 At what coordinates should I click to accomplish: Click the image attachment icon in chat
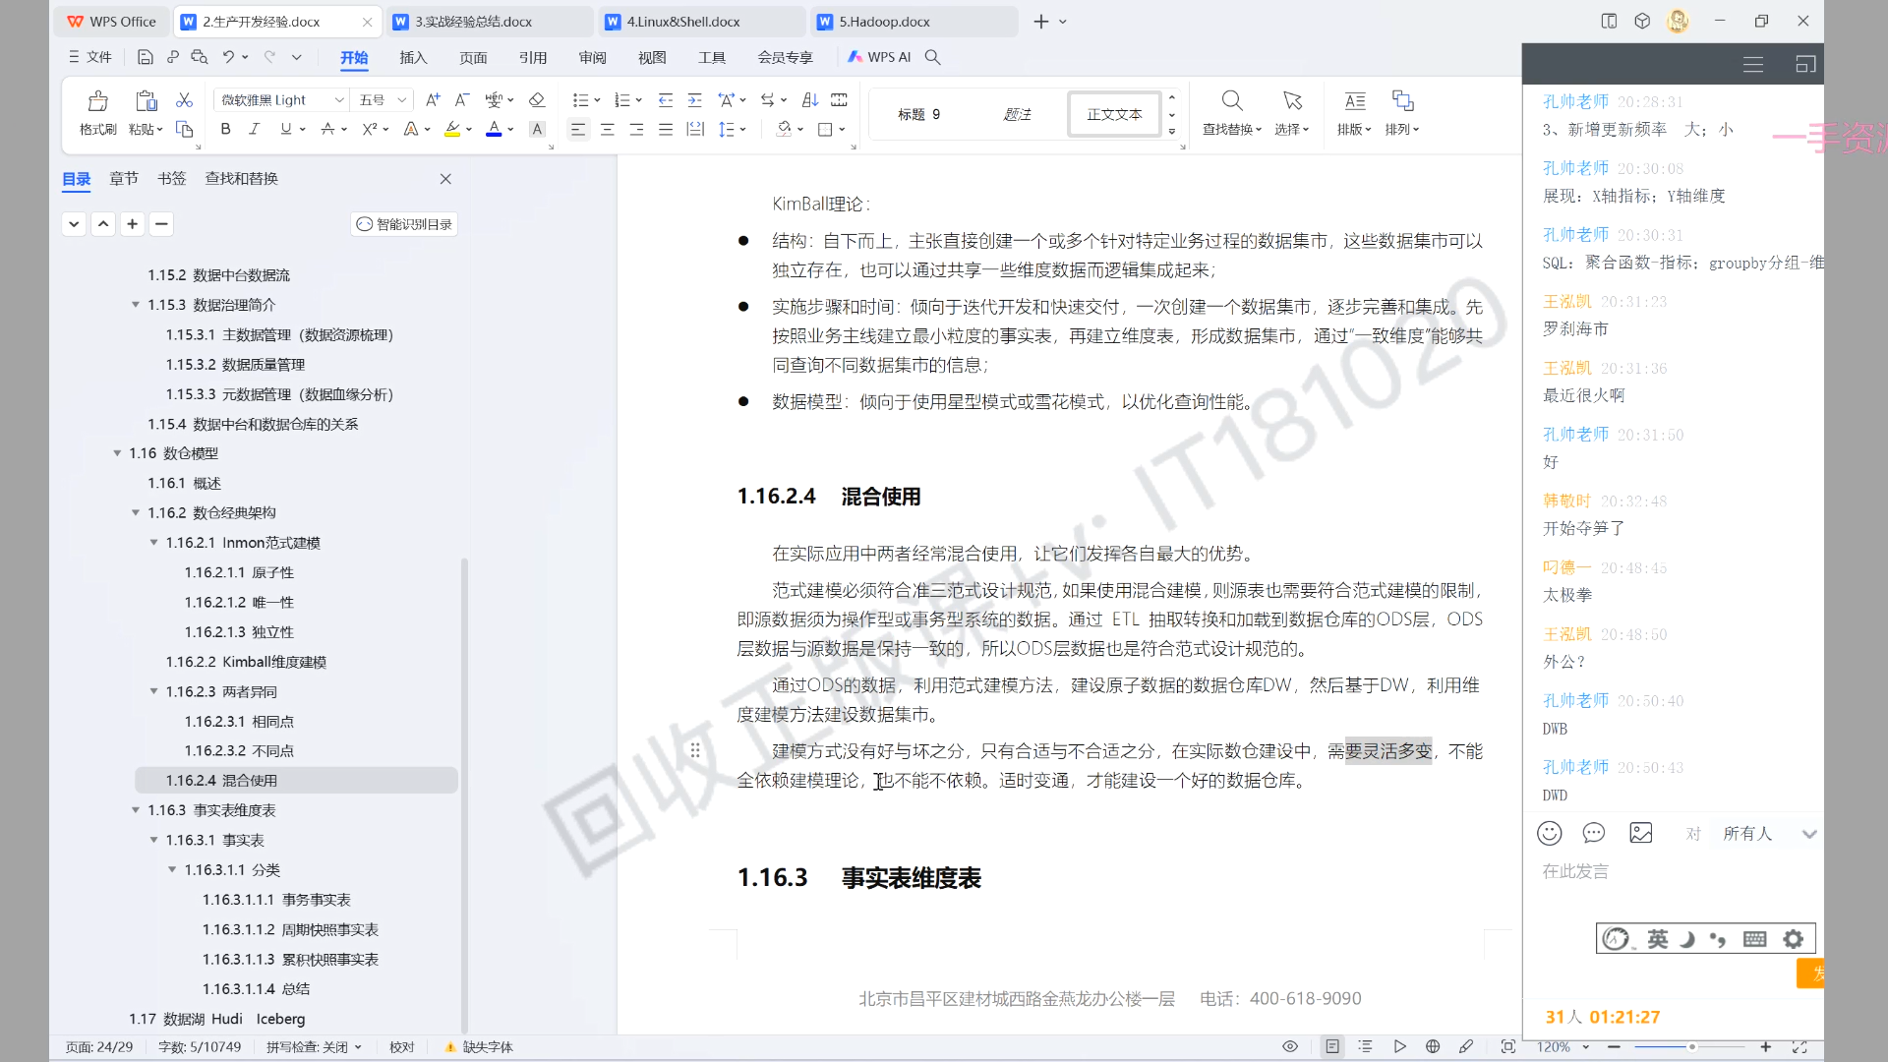1640,834
